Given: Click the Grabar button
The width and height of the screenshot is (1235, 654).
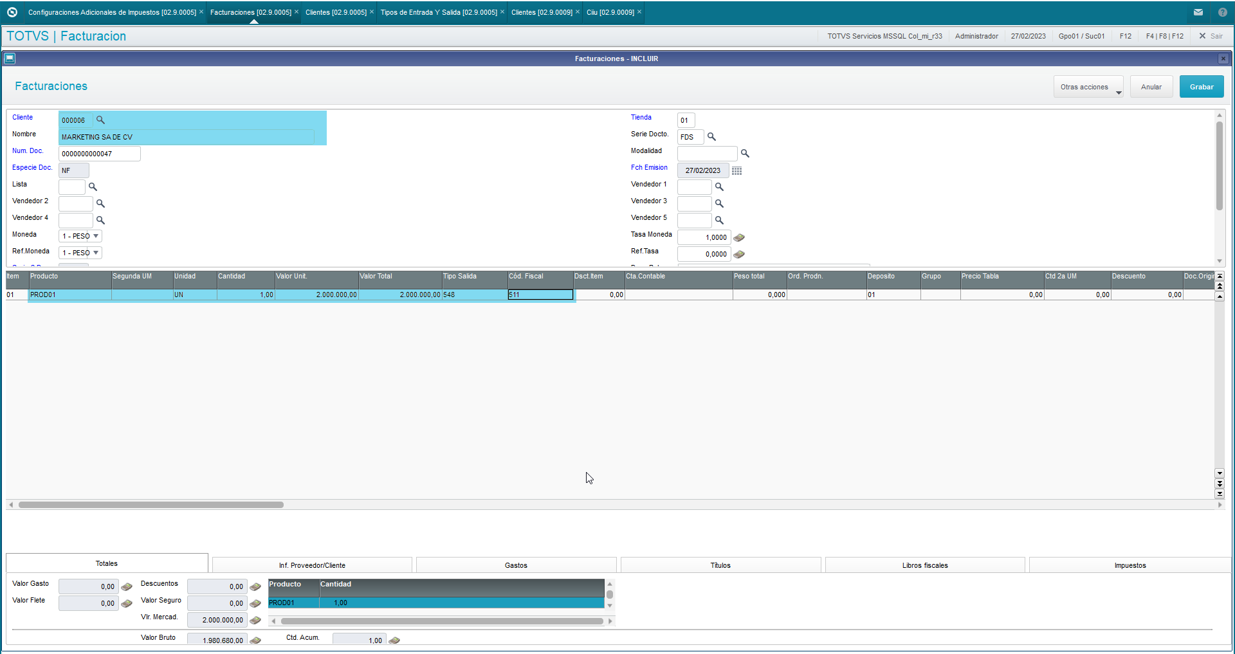Looking at the screenshot, I should click(1202, 87).
